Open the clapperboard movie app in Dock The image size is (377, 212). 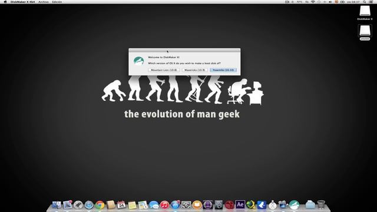(x=283, y=205)
